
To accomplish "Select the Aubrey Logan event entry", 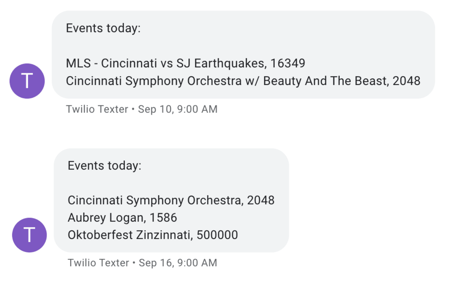I will pyautogui.click(x=122, y=217).
